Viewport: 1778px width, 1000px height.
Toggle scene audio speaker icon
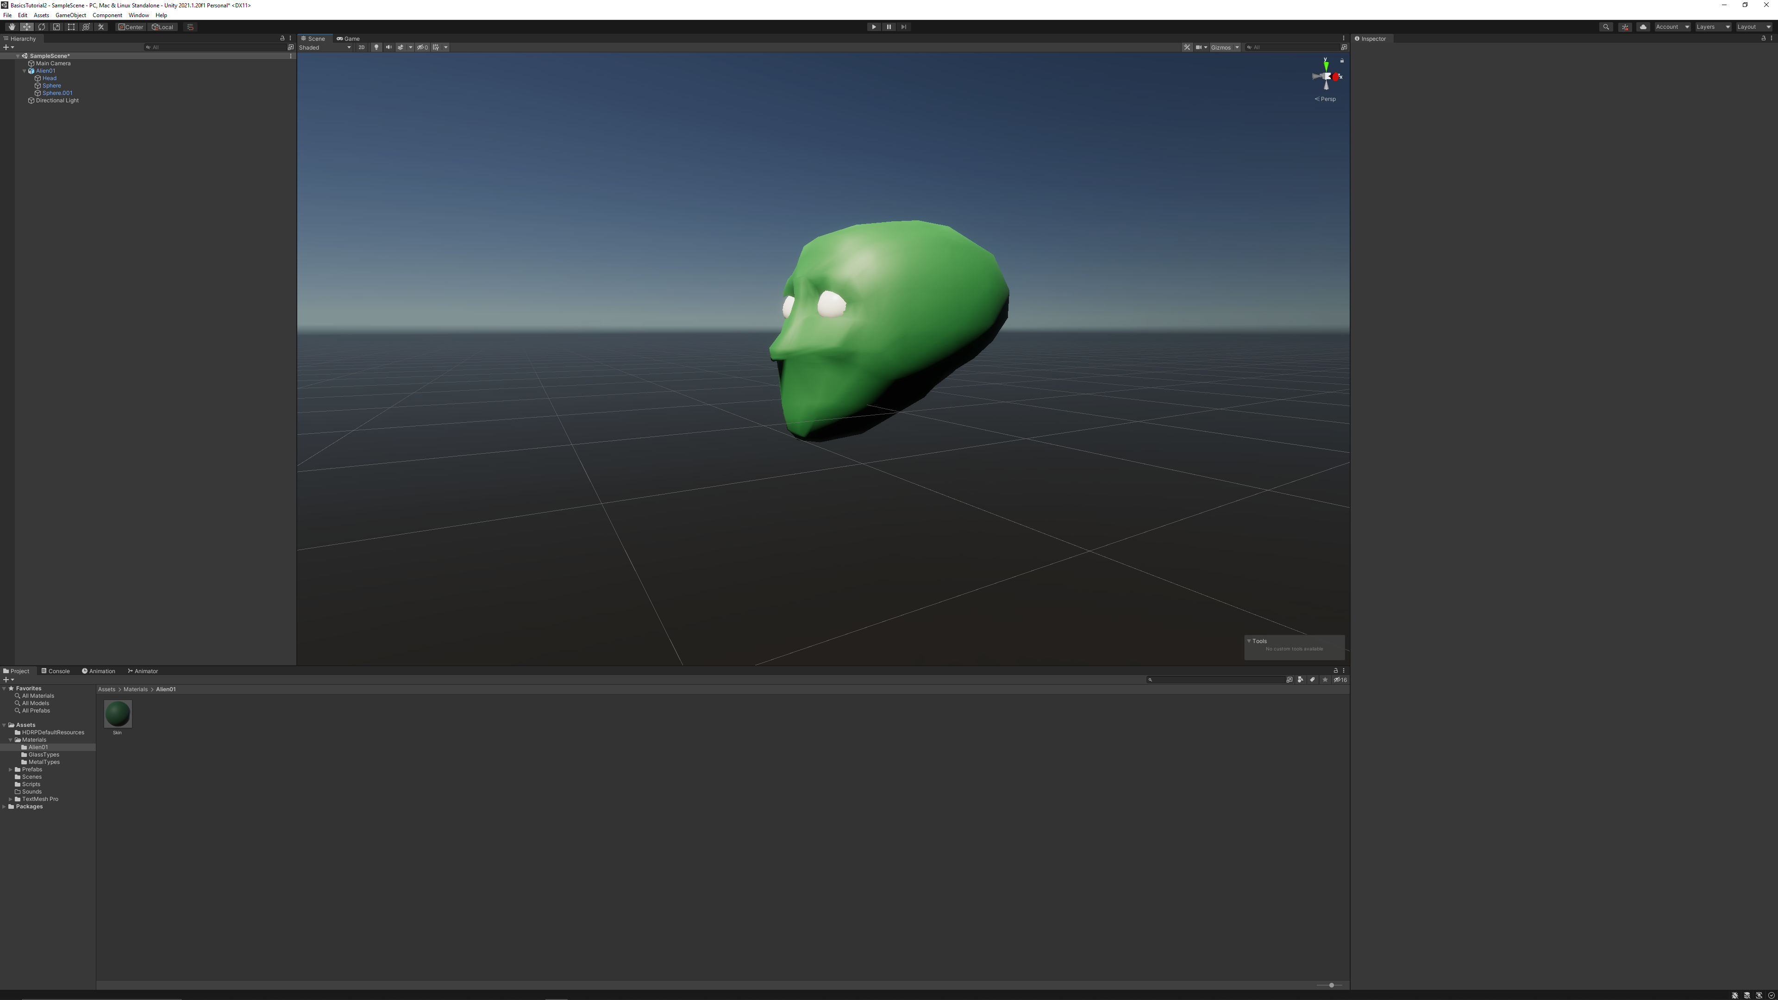coord(388,48)
